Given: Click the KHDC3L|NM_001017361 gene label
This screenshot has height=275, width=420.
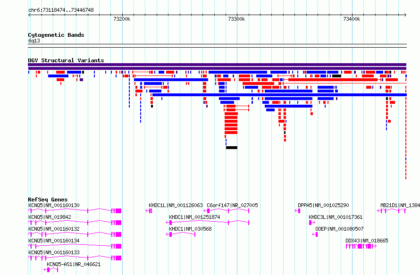Looking at the screenshot, I should [x=336, y=217].
